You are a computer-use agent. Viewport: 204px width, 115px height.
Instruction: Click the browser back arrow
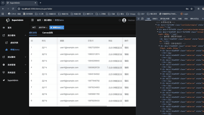click(3, 9)
